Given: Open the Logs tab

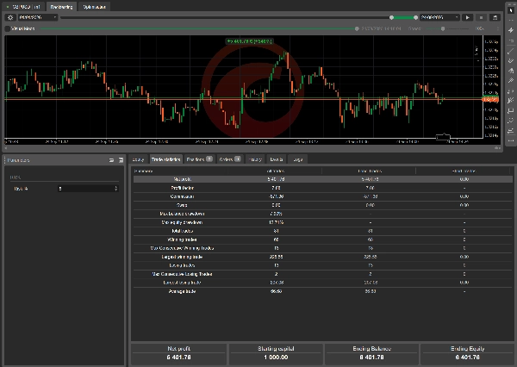Looking at the screenshot, I should (x=298, y=159).
